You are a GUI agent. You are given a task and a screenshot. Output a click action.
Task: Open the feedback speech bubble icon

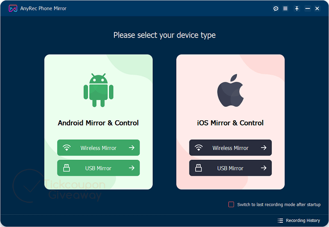(x=276, y=8)
